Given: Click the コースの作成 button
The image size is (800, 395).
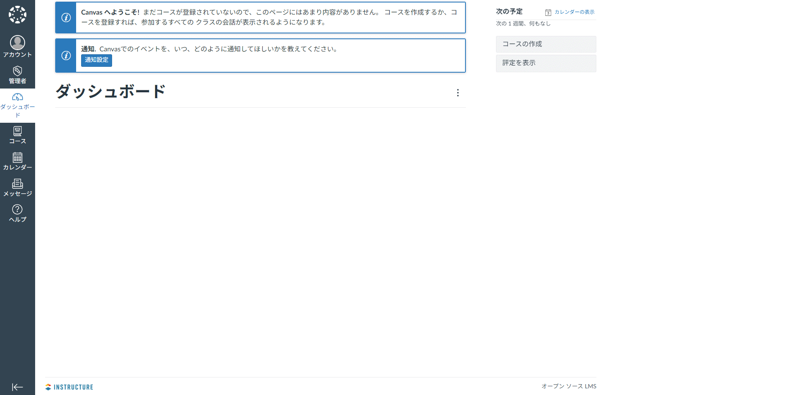Looking at the screenshot, I should pyautogui.click(x=546, y=44).
